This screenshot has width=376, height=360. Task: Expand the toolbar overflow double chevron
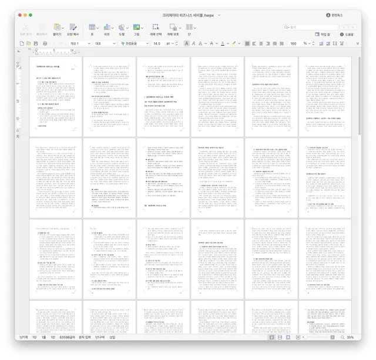point(358,43)
